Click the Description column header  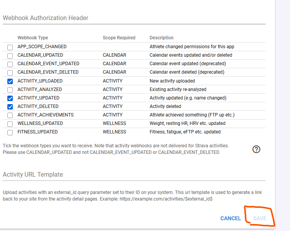(x=162, y=38)
